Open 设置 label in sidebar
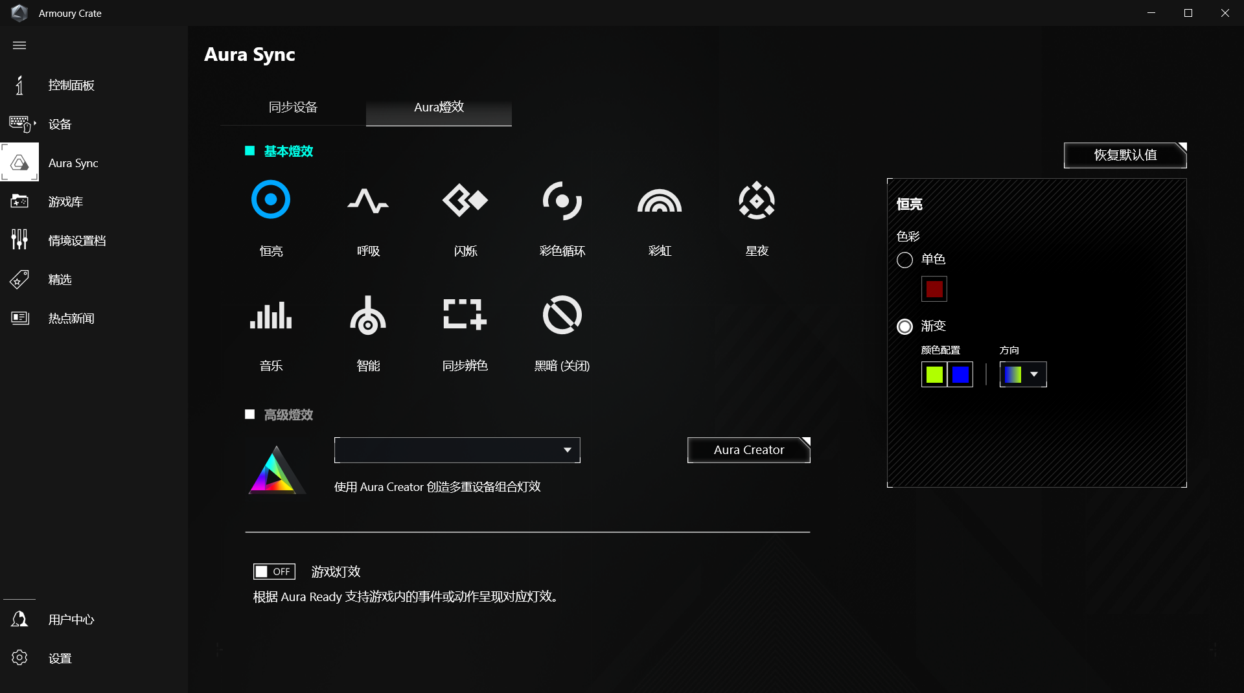Viewport: 1244px width, 693px height. point(60,659)
